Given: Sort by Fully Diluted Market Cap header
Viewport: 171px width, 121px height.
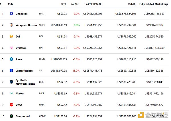Looking at the screenshot, I should tap(153, 4).
